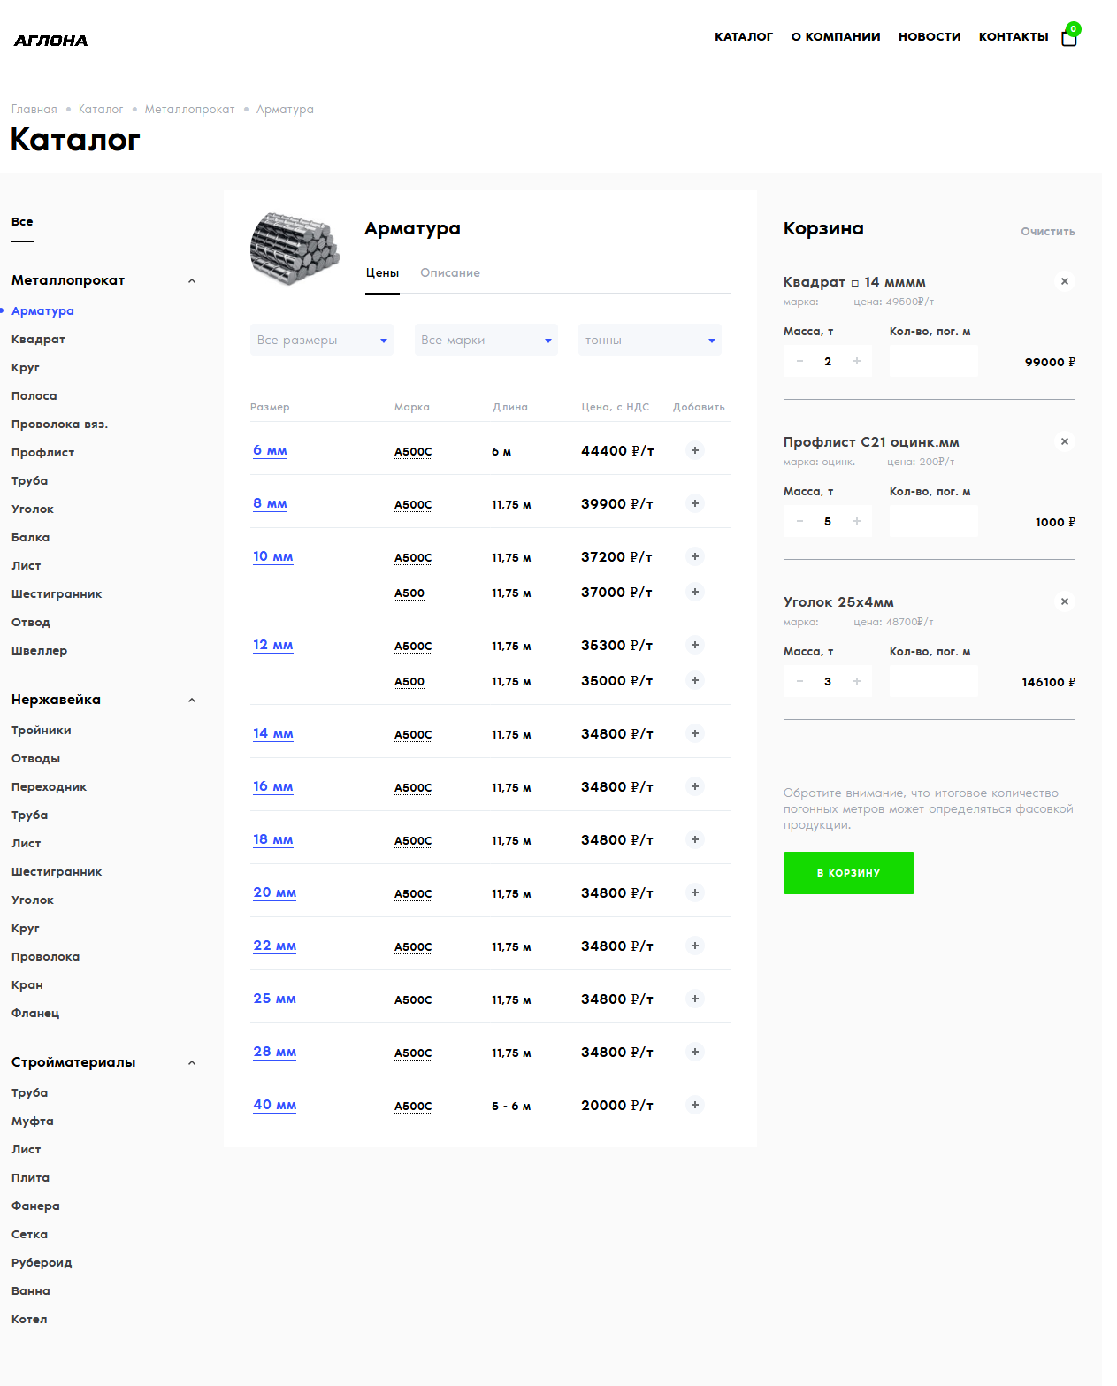The image size is (1117, 1386).
Task: Click Кол-во field for Квадрат 14 мм
Action: pyautogui.click(x=934, y=361)
